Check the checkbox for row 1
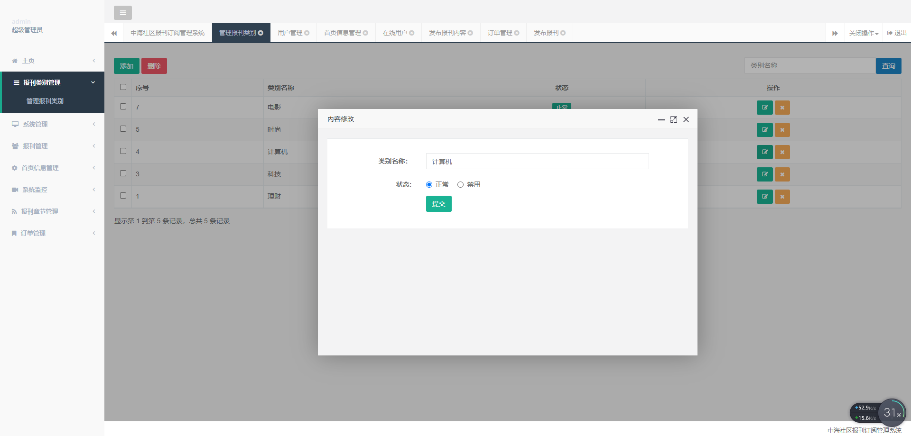Image resolution: width=911 pixels, height=436 pixels. click(x=123, y=196)
